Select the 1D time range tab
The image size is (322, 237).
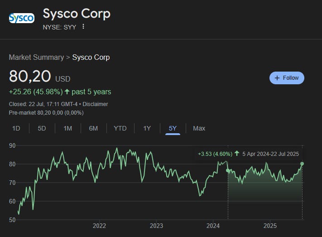[x=16, y=128]
